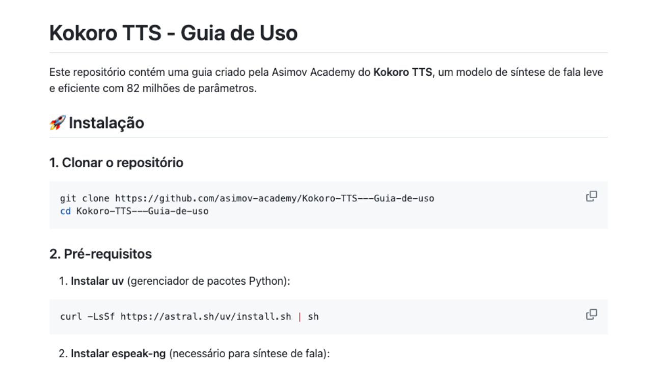This screenshot has height=366, width=652.
Task: Click the astral.sh install script URL
Action: [206, 316]
